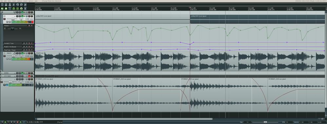Viewport: 327px width, 124px height.
Task: Toggle record arm on track 1
Action: click(x=4, y=19)
